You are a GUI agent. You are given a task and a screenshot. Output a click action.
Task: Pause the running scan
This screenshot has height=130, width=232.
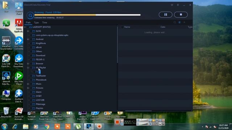[165, 14]
